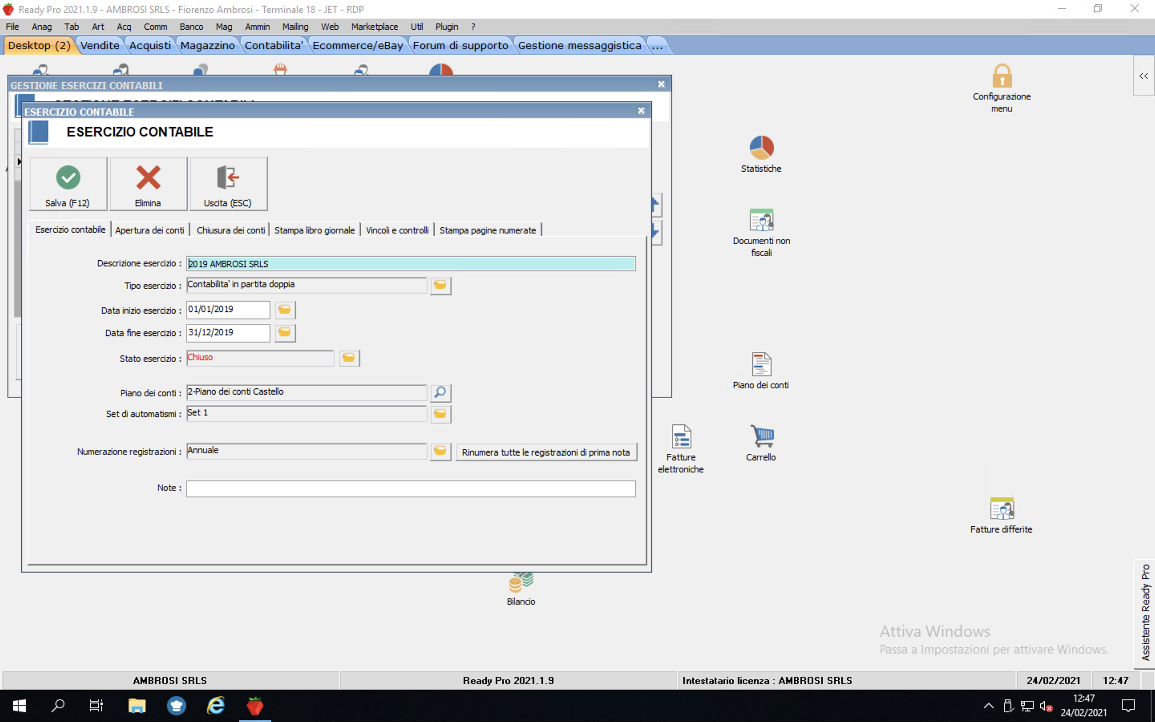
Task: Click the Descrizione esercizio input field
Action: click(411, 264)
